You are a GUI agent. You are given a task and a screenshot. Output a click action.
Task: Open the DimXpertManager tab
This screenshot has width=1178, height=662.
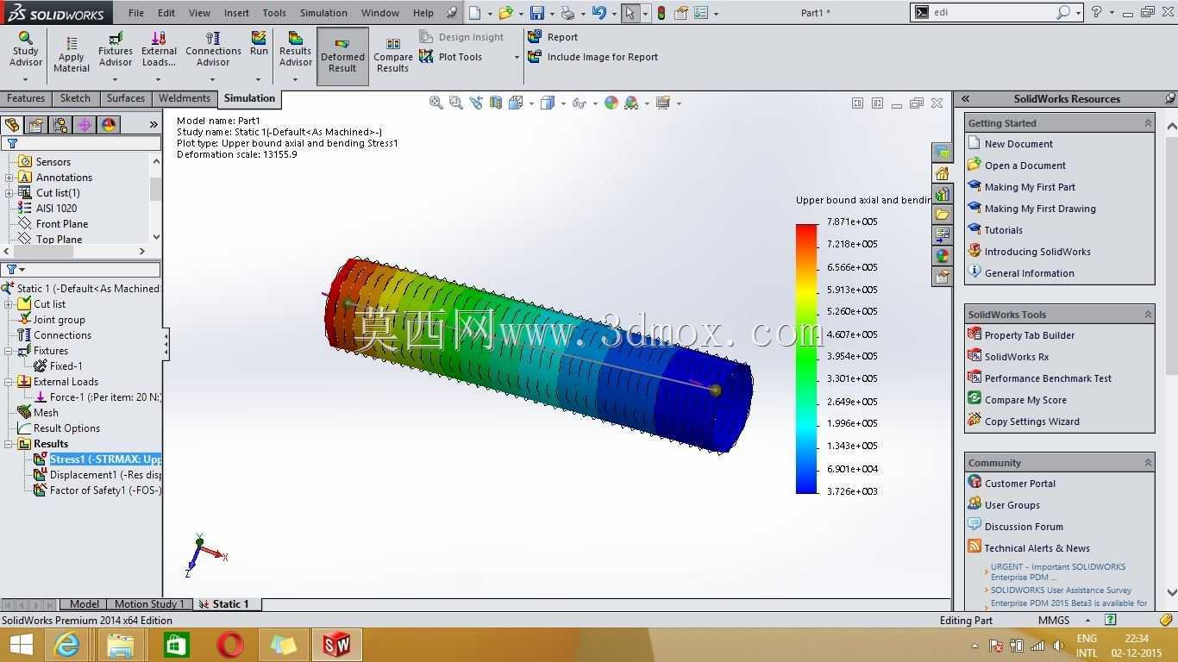(85, 125)
